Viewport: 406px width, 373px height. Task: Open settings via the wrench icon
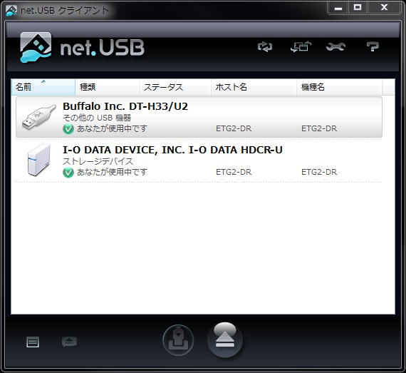point(335,46)
